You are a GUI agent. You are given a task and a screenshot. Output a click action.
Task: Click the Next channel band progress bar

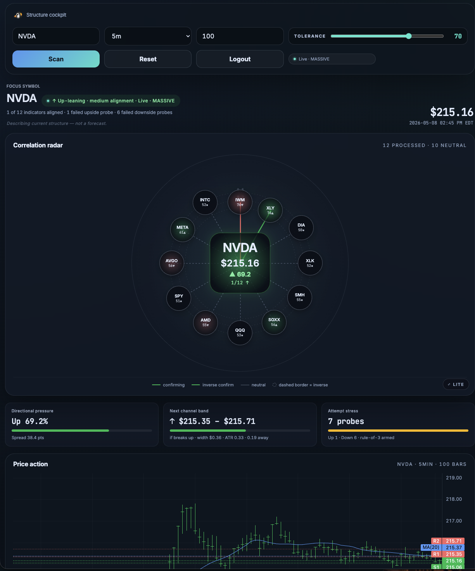(x=240, y=431)
